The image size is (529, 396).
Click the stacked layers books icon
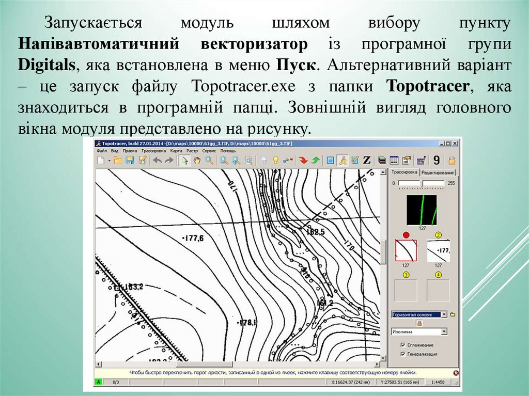[382, 161]
